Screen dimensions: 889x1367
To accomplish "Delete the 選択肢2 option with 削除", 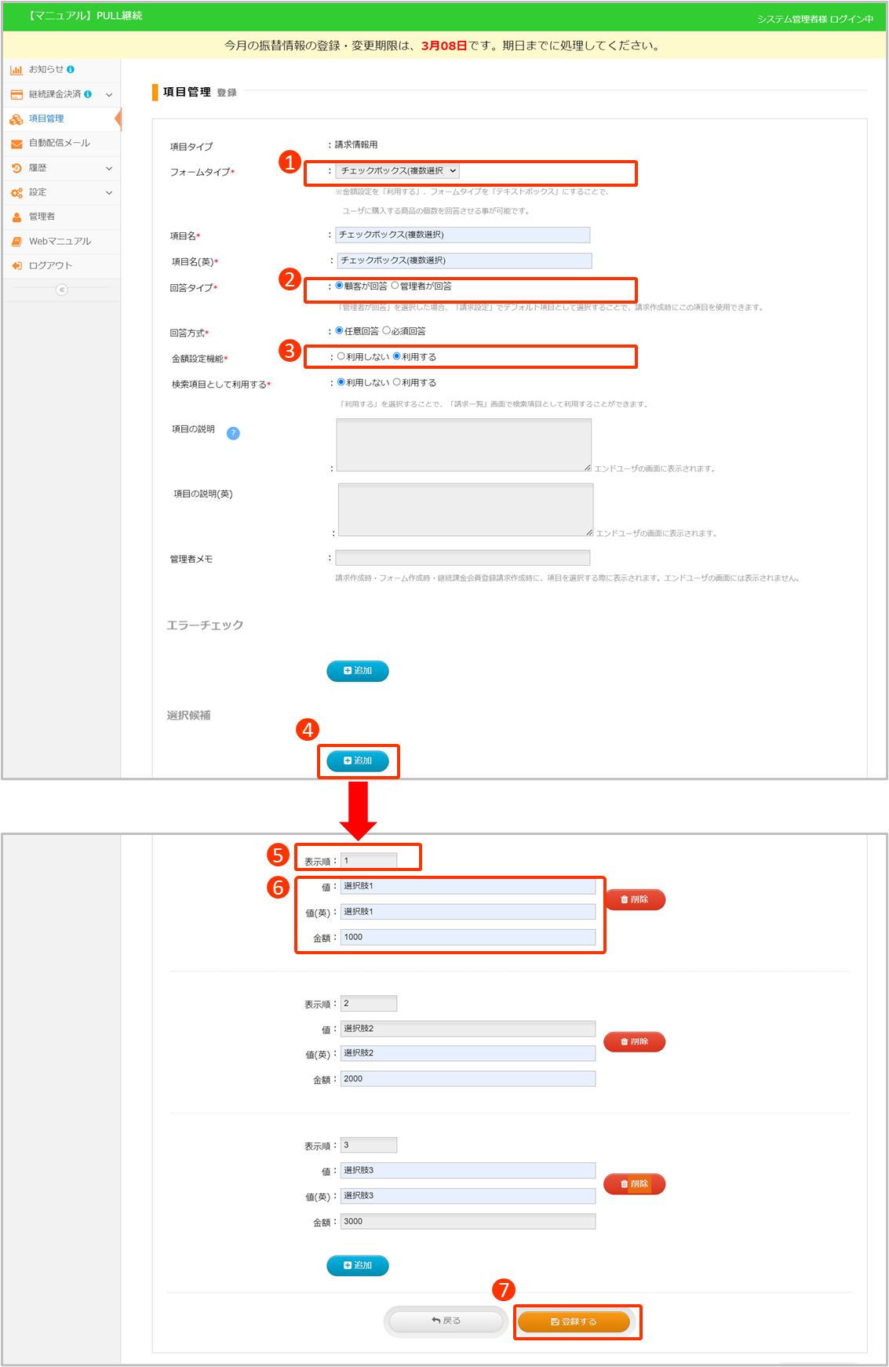I will pyautogui.click(x=634, y=1041).
